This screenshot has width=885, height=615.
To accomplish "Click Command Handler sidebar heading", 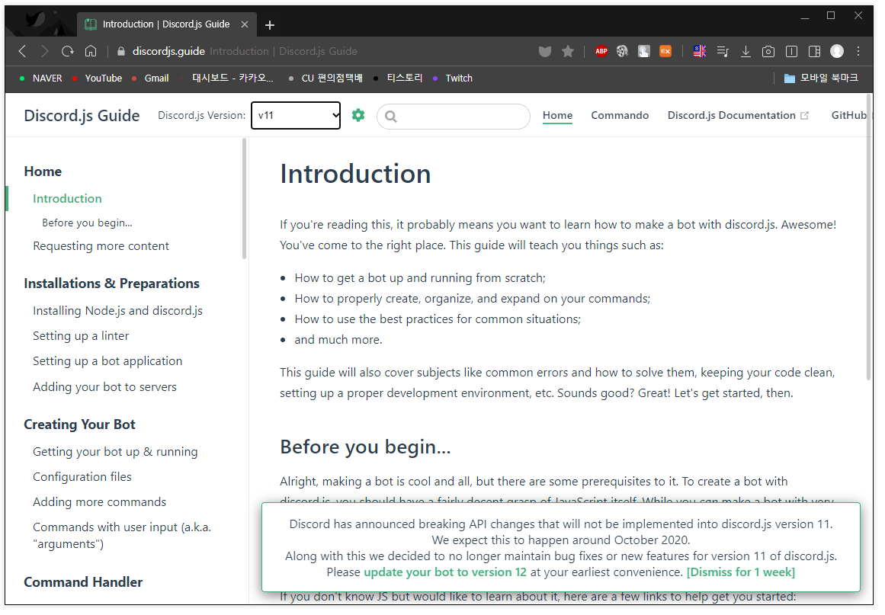I will [83, 581].
